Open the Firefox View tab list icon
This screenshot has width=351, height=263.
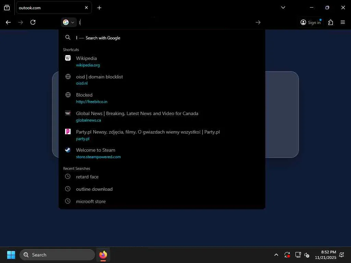7,8
